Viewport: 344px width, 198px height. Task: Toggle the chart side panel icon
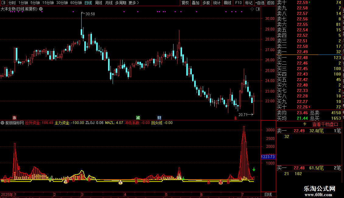(258, 9)
